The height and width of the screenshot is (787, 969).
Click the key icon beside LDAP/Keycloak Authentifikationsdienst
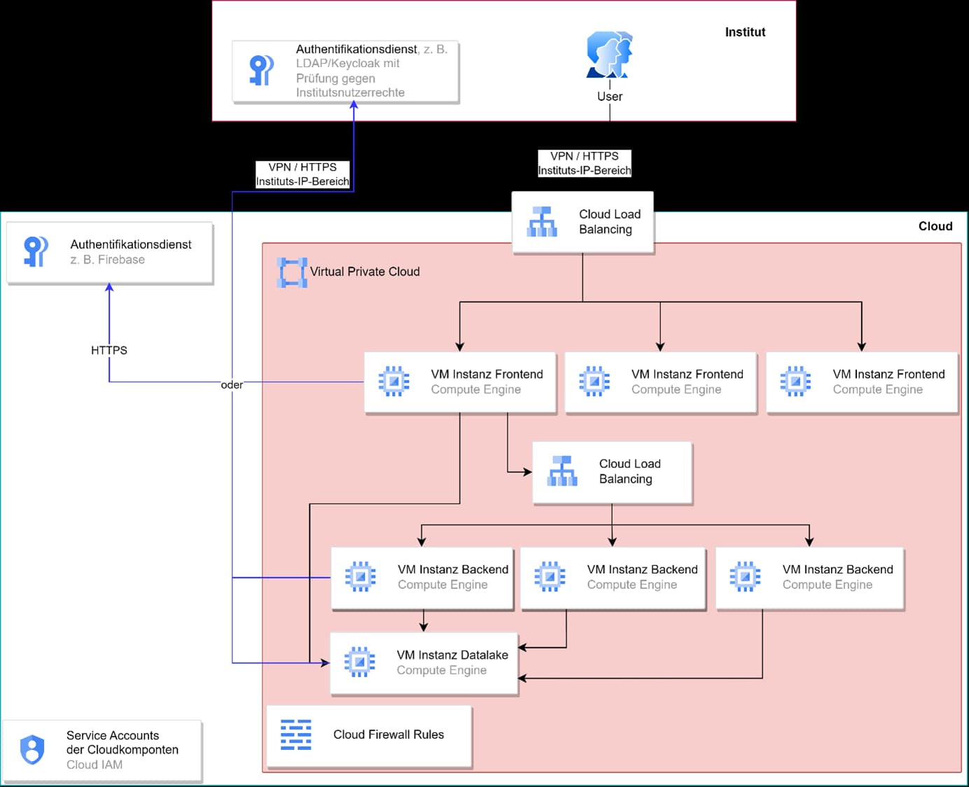[261, 71]
